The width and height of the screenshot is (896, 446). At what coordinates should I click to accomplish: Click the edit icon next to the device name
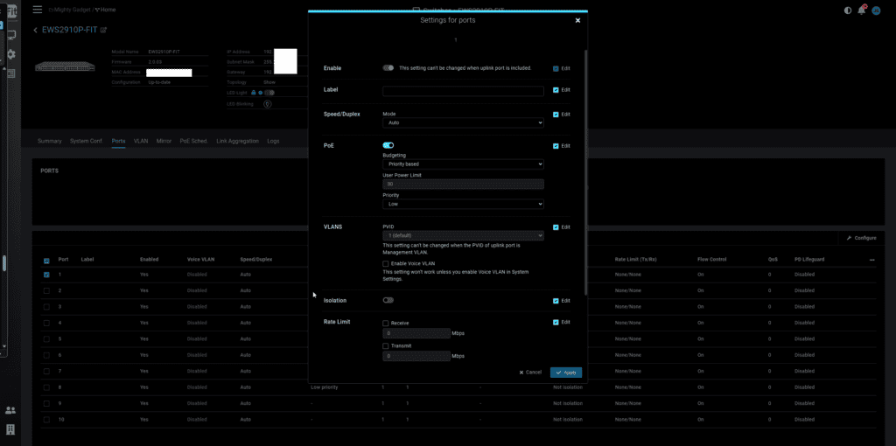104,30
